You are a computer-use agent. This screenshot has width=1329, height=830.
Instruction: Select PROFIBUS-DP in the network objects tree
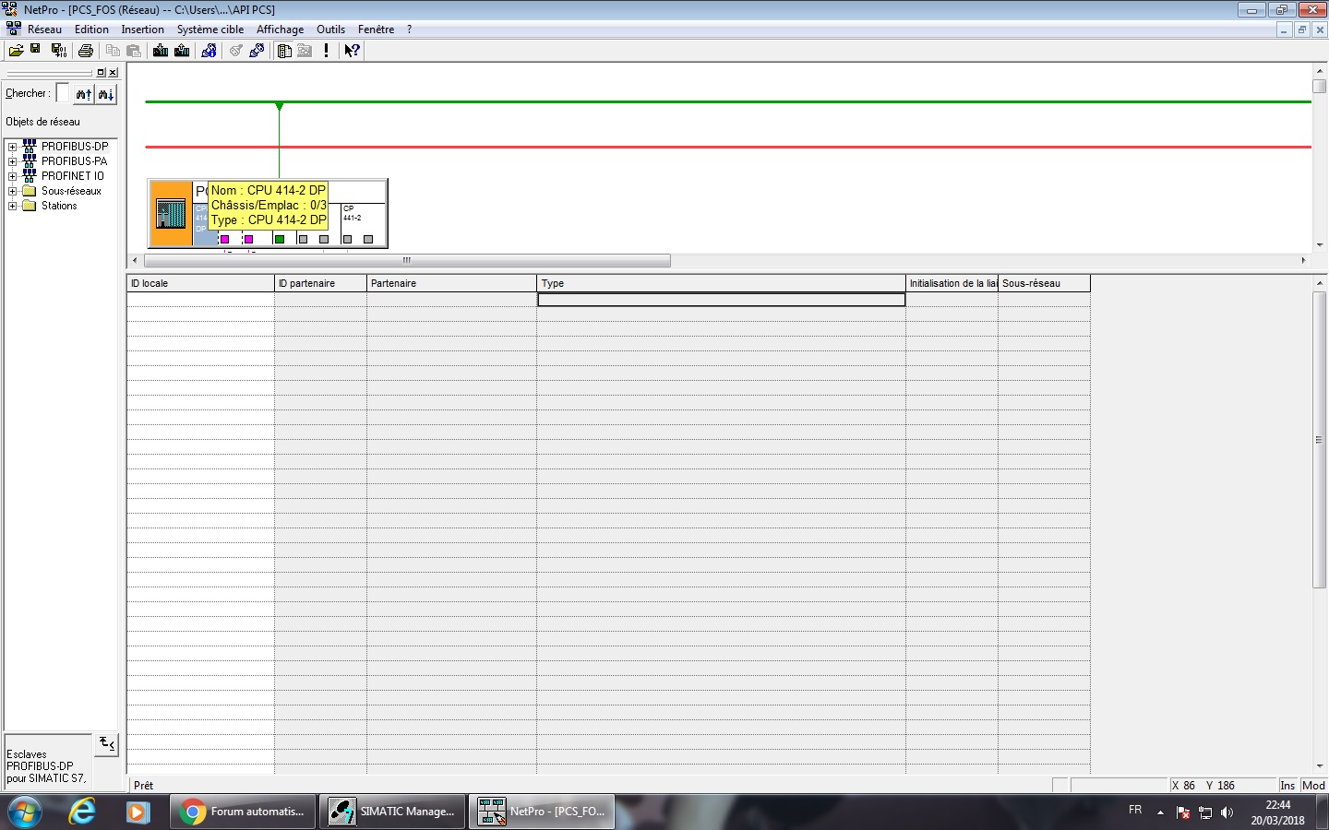point(75,147)
